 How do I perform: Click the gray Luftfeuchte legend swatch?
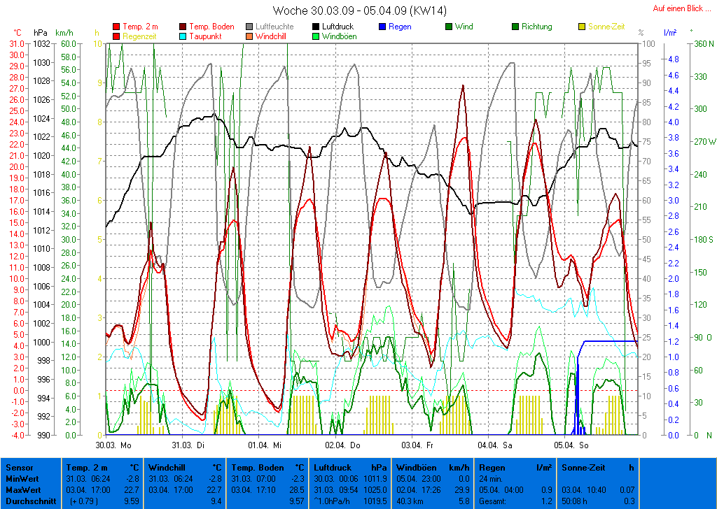[x=249, y=27]
